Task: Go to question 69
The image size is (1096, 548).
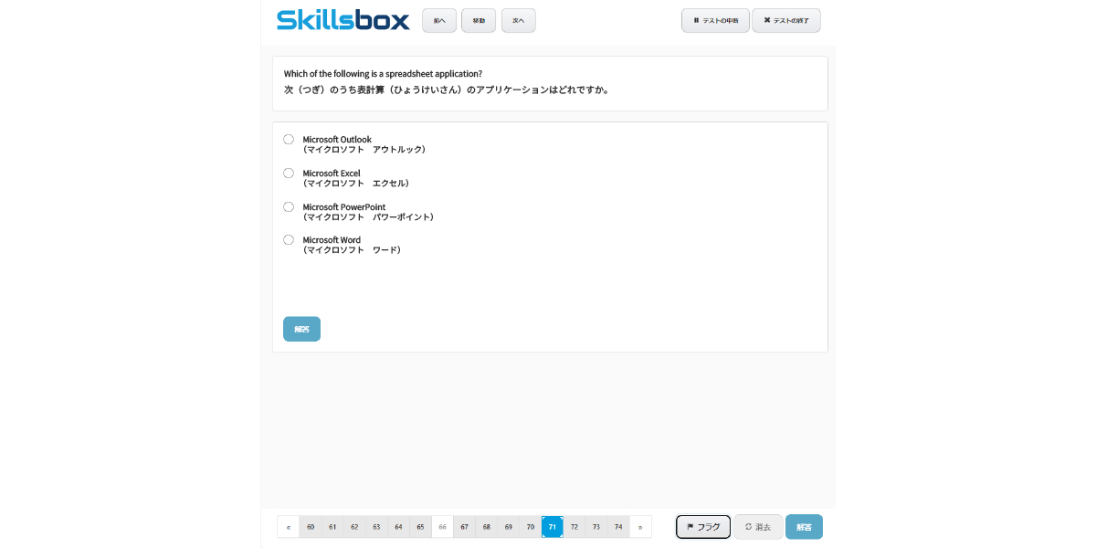Action: click(x=509, y=527)
